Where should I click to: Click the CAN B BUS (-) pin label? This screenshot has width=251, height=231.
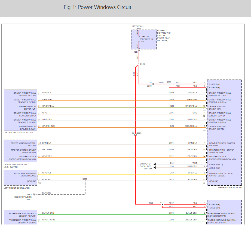click(x=216, y=164)
